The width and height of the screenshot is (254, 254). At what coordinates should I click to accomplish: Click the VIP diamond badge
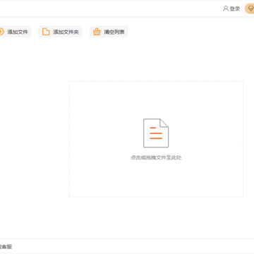(250, 9)
